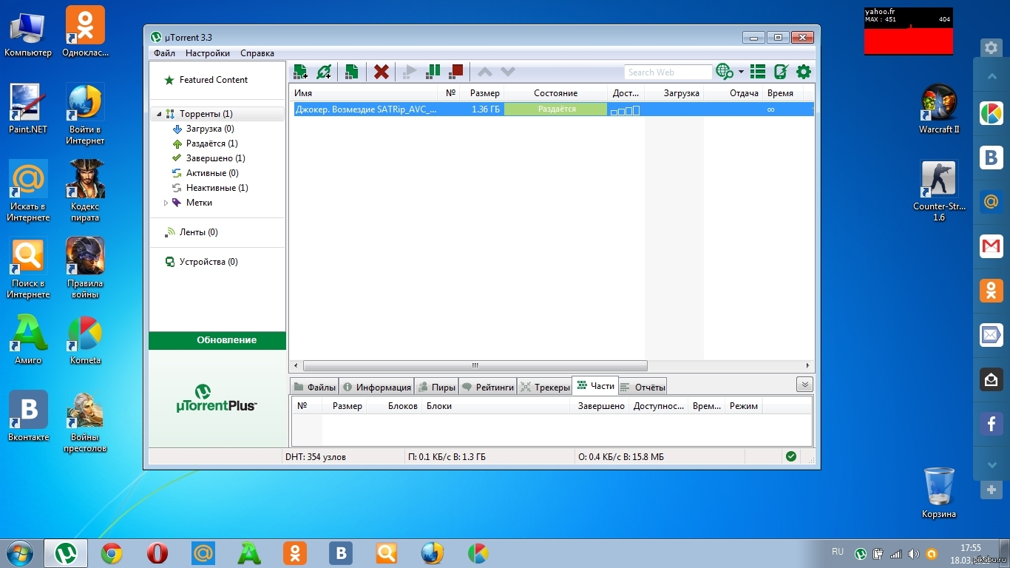Select Featured Content in the sidebar
Viewport: 1010px width, 568px height.
(x=214, y=80)
